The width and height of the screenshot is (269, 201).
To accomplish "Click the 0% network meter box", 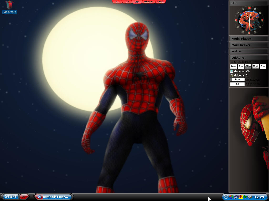I will [263, 66].
